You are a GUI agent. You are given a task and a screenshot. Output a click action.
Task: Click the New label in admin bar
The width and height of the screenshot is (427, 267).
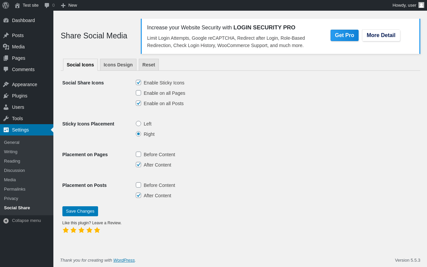[x=73, y=5]
